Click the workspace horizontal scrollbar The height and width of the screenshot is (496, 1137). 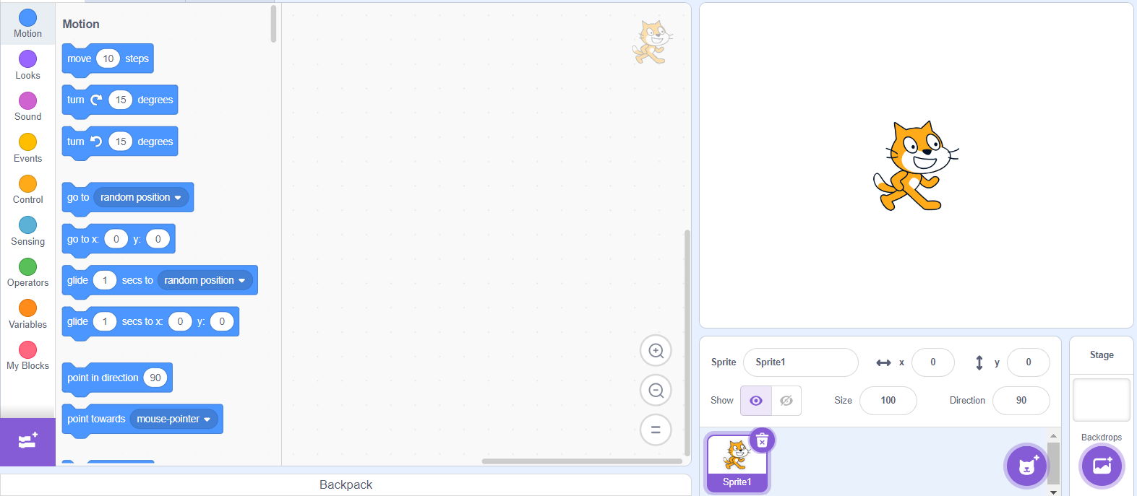click(582, 461)
